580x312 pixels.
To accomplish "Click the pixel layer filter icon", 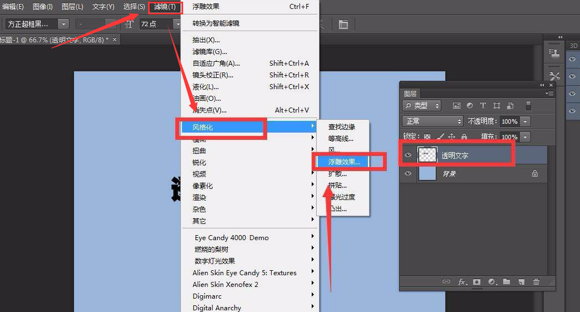I will click(x=457, y=105).
